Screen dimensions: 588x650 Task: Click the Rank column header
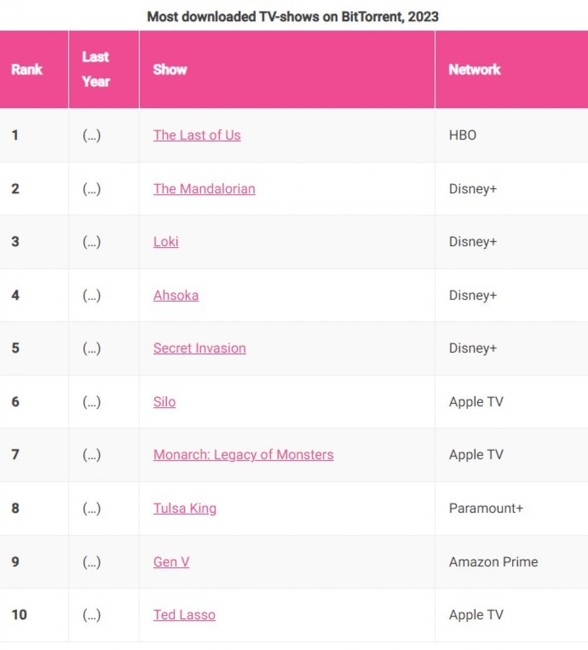(x=27, y=69)
